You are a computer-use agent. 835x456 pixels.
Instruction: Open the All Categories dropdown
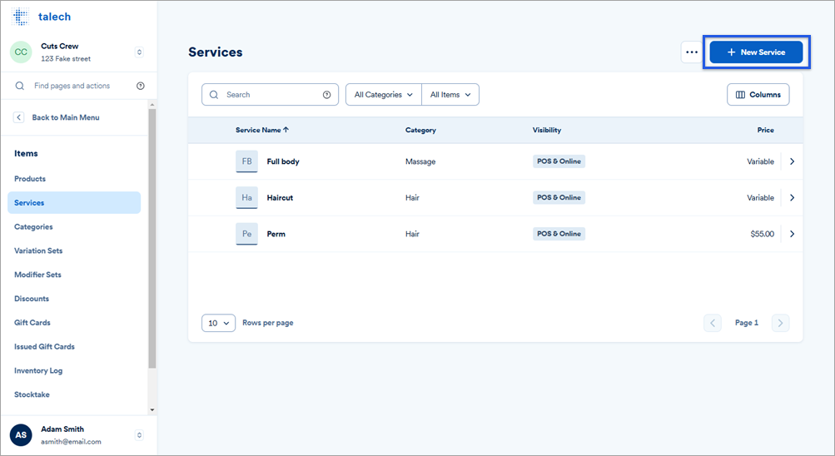[x=384, y=95]
